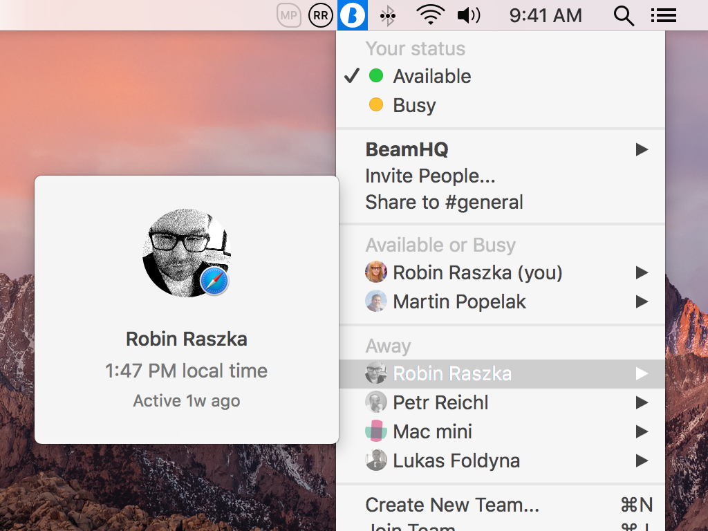Viewport: 708px width, 531px height.
Task: Click the yellow Busy status dot
Action: click(x=375, y=105)
